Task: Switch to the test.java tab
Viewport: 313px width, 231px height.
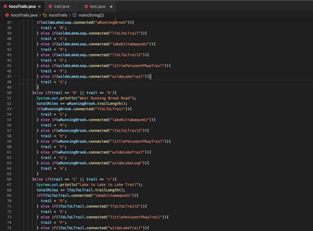Action: pos(97,6)
